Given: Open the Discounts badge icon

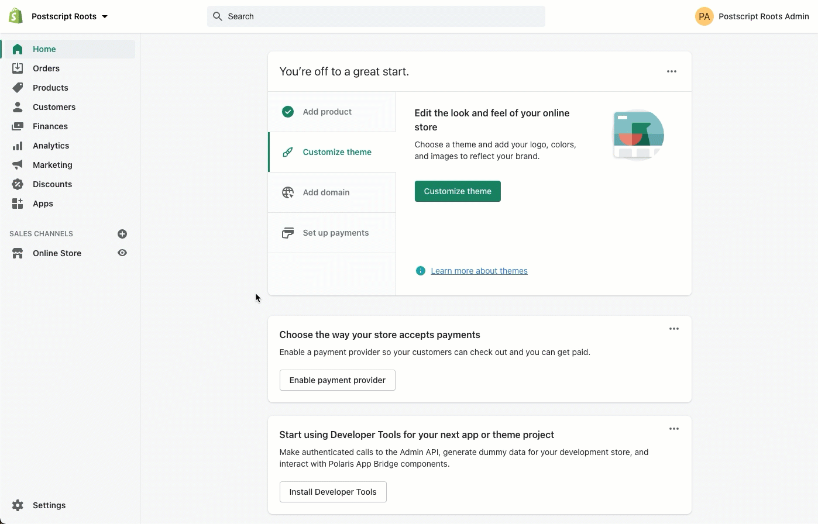Looking at the screenshot, I should coord(18,184).
